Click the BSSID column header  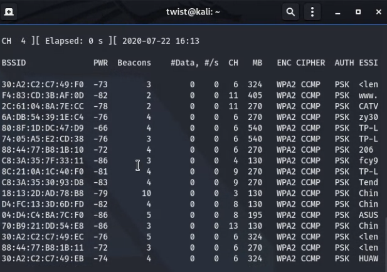point(14,63)
